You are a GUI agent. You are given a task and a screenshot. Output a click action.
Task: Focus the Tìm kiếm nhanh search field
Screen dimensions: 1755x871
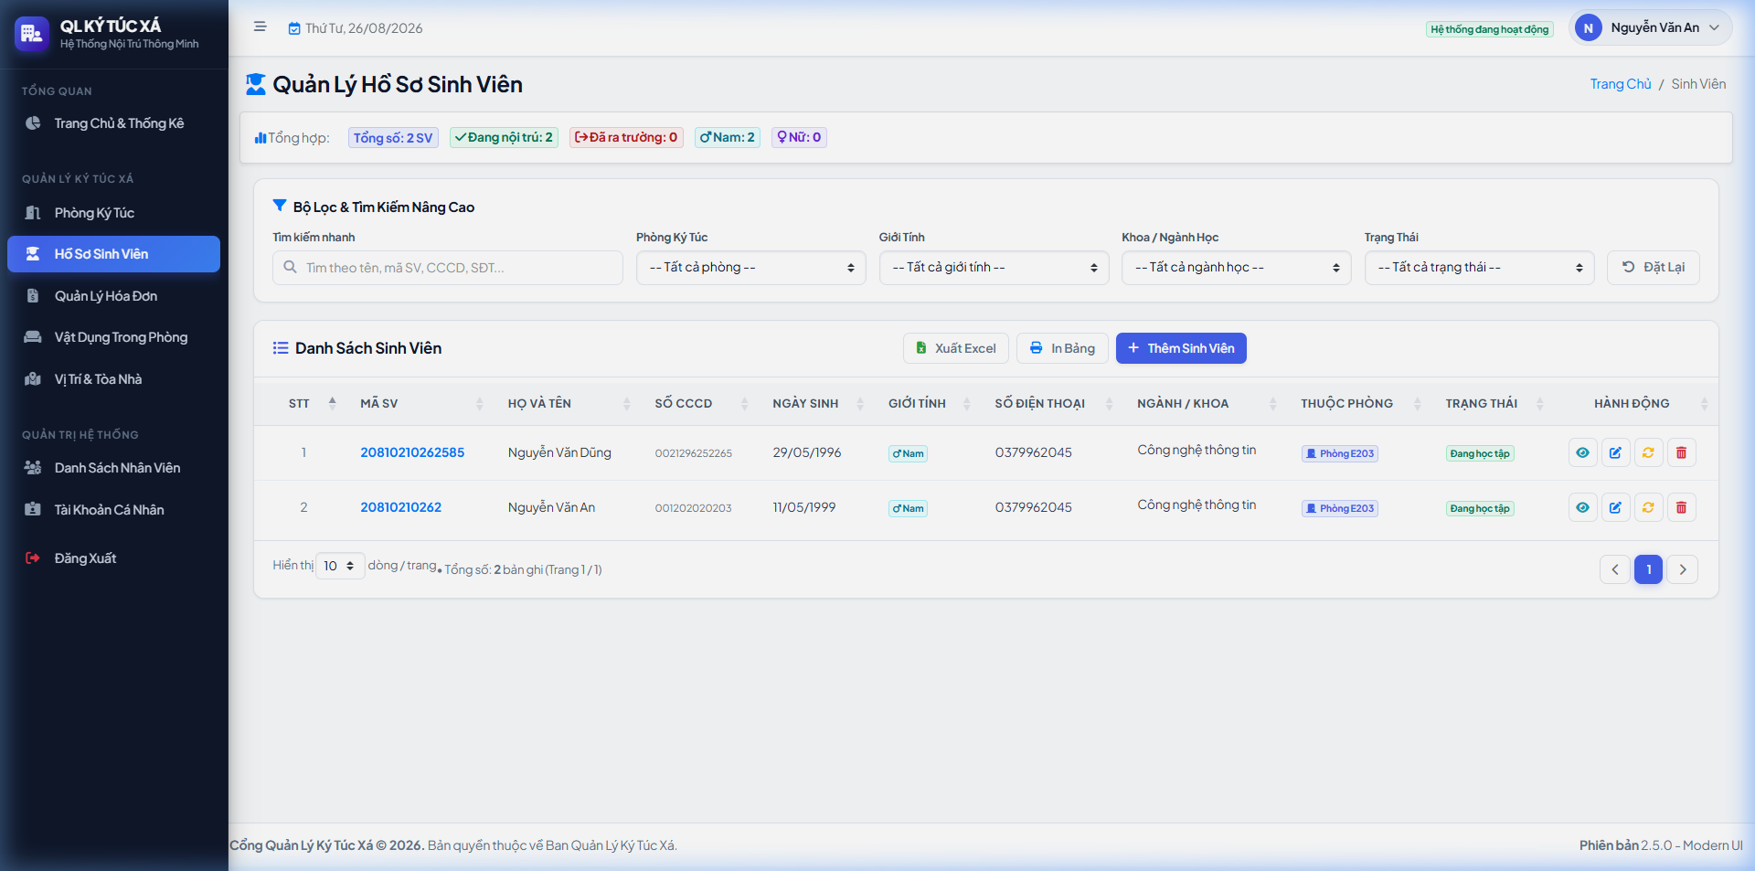[448, 268]
